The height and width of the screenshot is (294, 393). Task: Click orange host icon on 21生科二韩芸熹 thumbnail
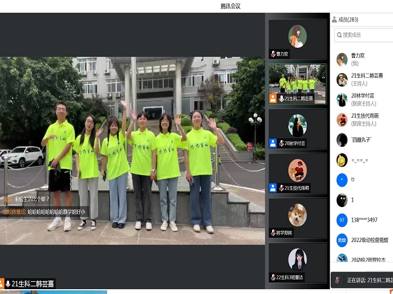[273, 98]
